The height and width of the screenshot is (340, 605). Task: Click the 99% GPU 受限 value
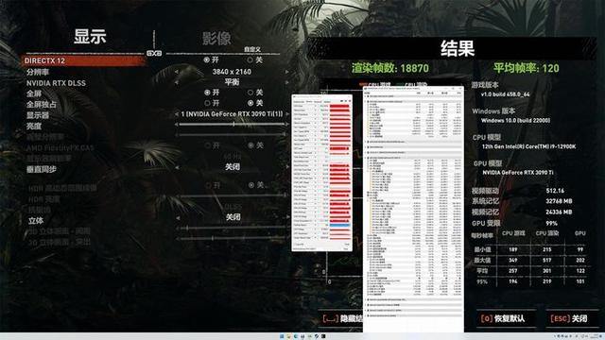click(551, 223)
